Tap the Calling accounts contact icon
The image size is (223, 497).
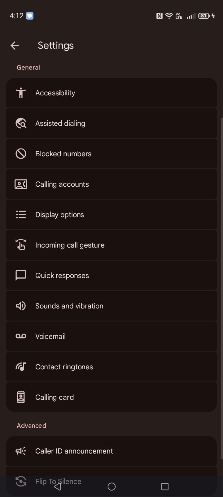click(21, 184)
